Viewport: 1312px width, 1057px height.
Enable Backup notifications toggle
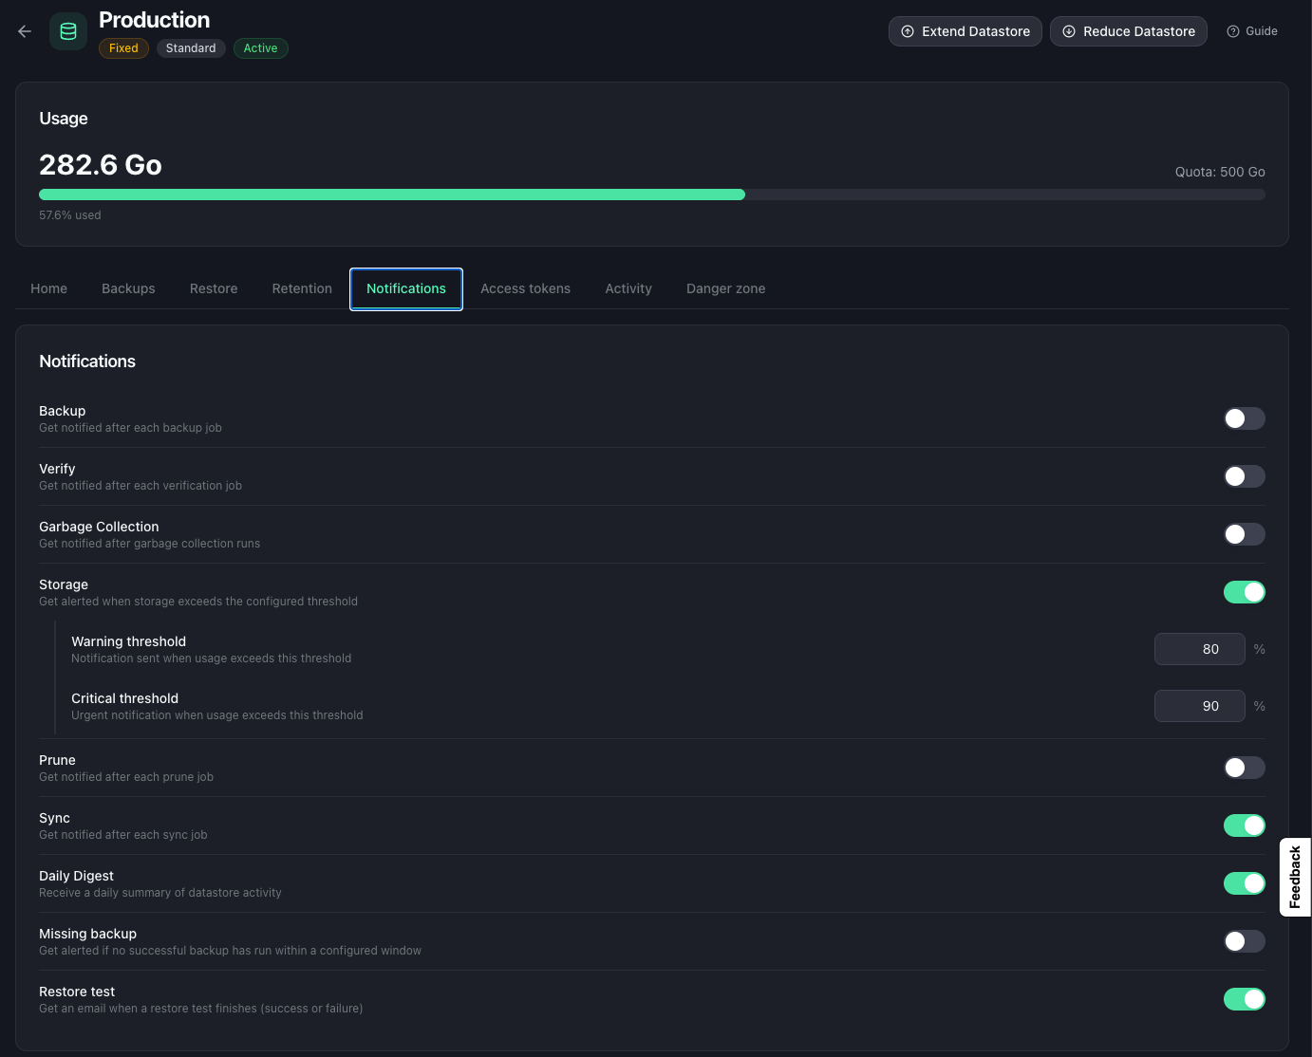(1244, 418)
